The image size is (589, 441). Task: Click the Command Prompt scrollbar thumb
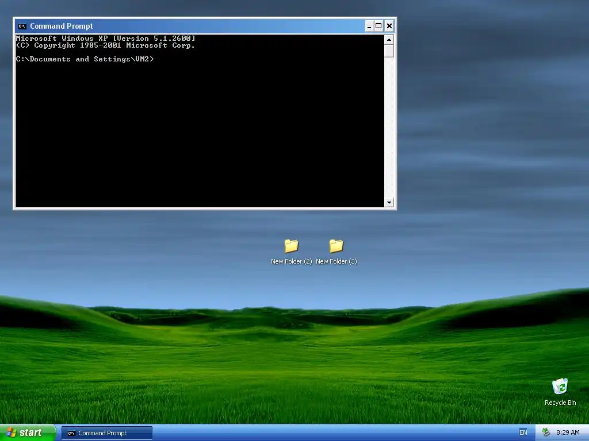pyautogui.click(x=389, y=51)
